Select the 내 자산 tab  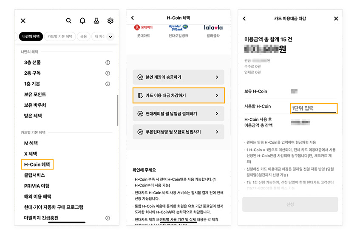click(99, 37)
